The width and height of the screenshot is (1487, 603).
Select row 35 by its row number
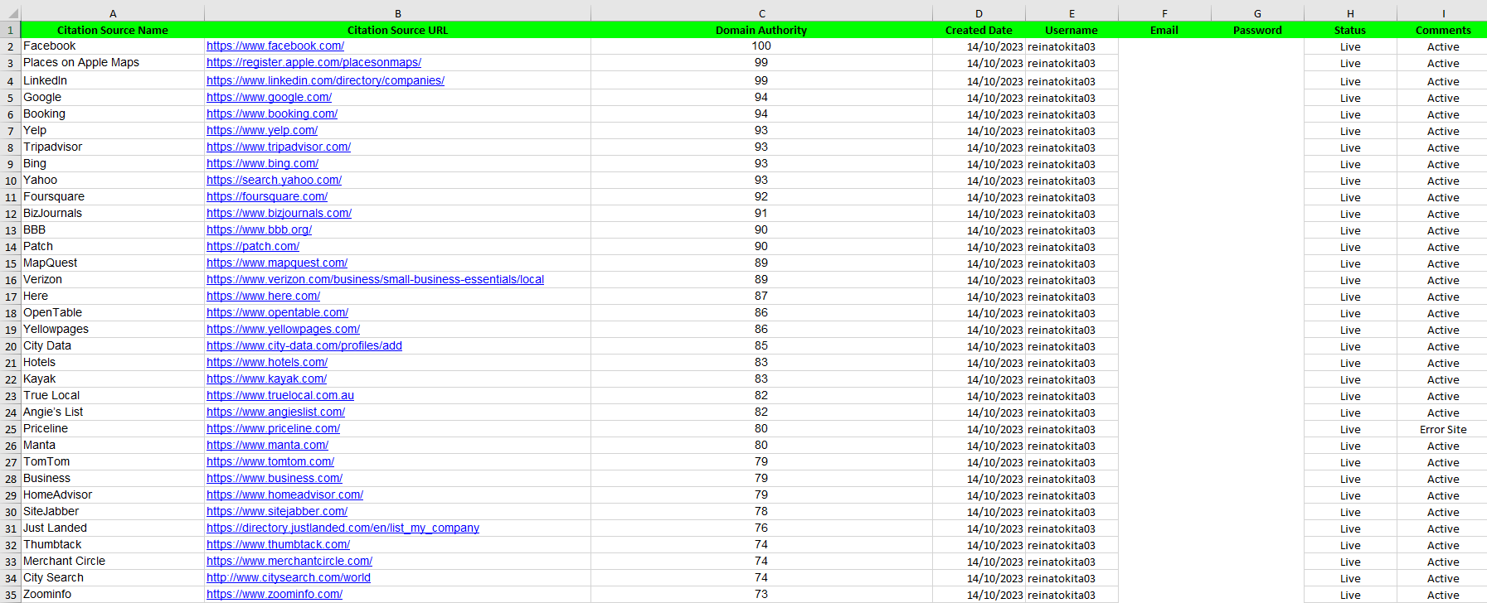[x=10, y=595]
